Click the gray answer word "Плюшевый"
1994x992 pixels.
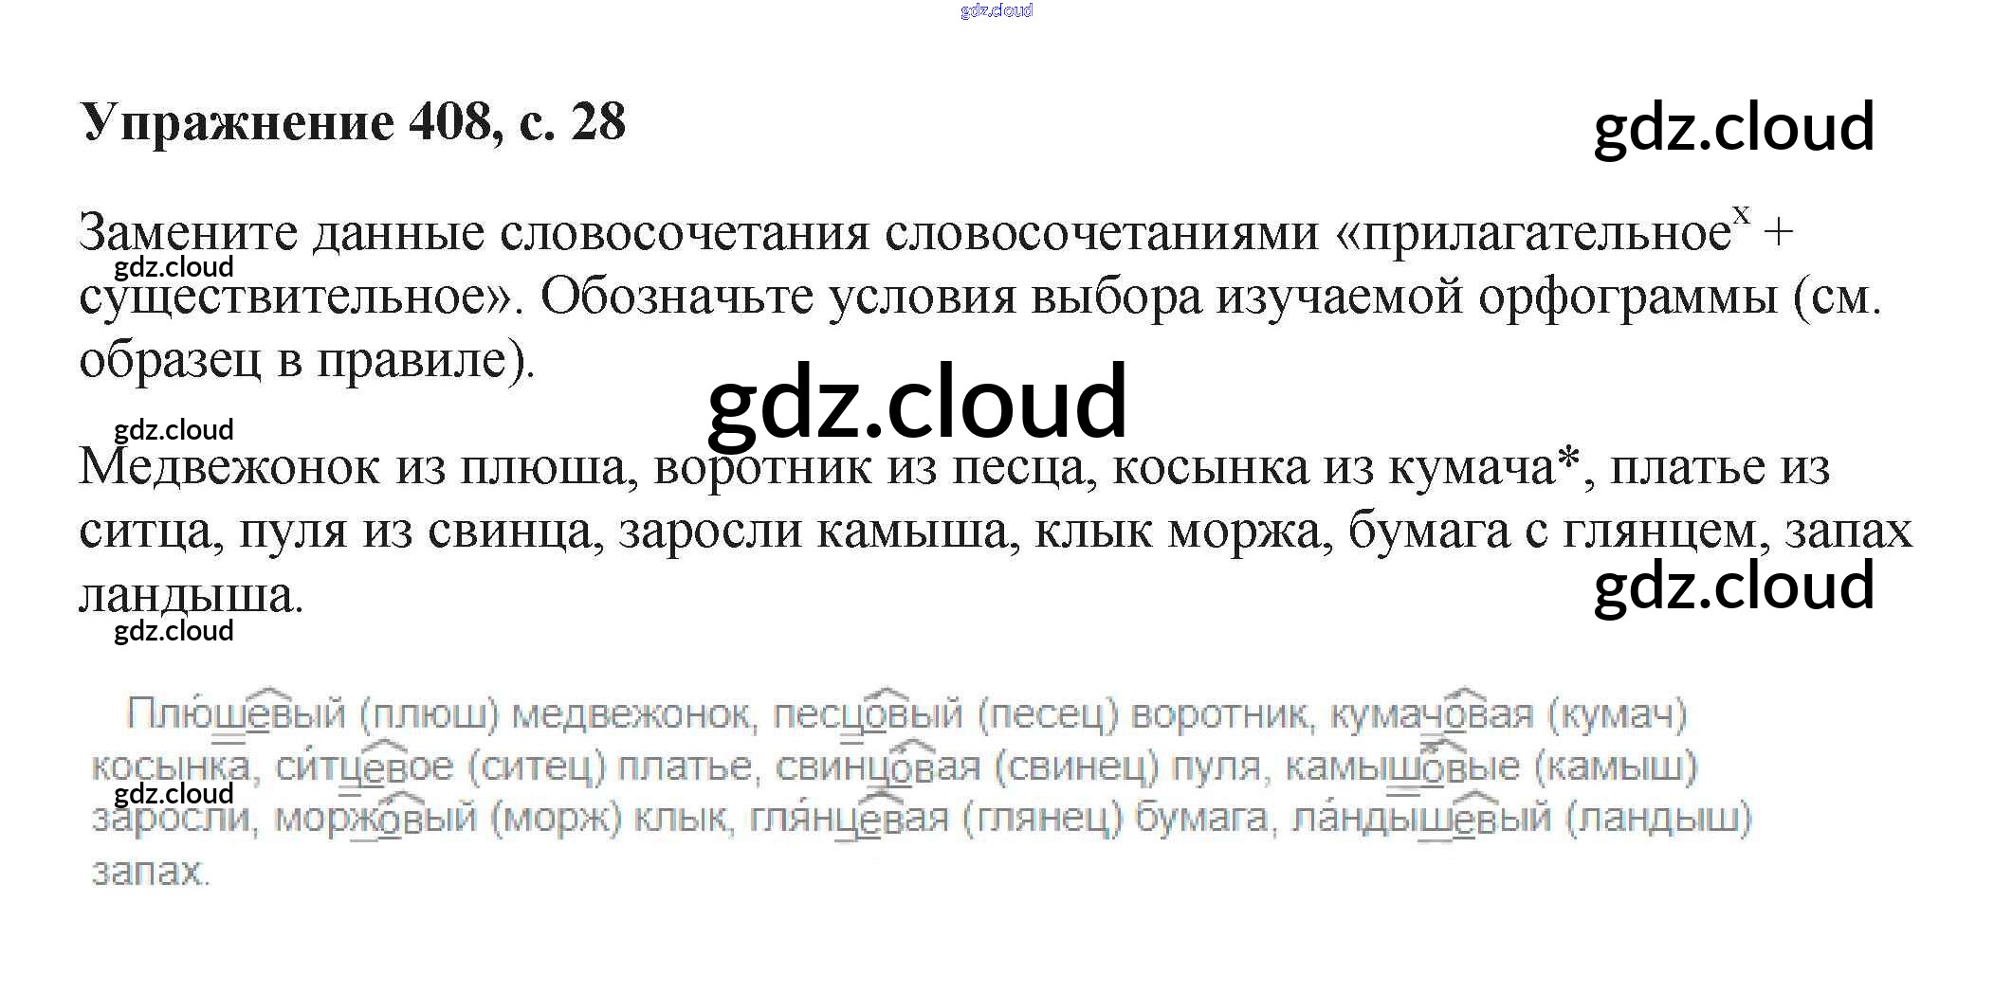(x=236, y=713)
